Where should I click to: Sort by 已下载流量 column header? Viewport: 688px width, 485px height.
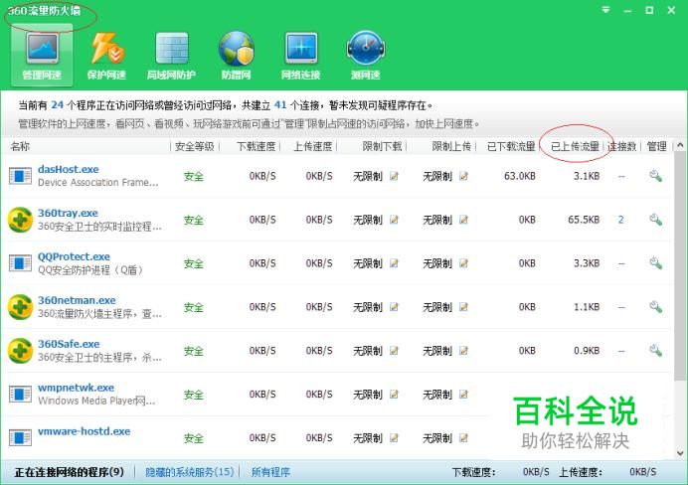coord(511,146)
